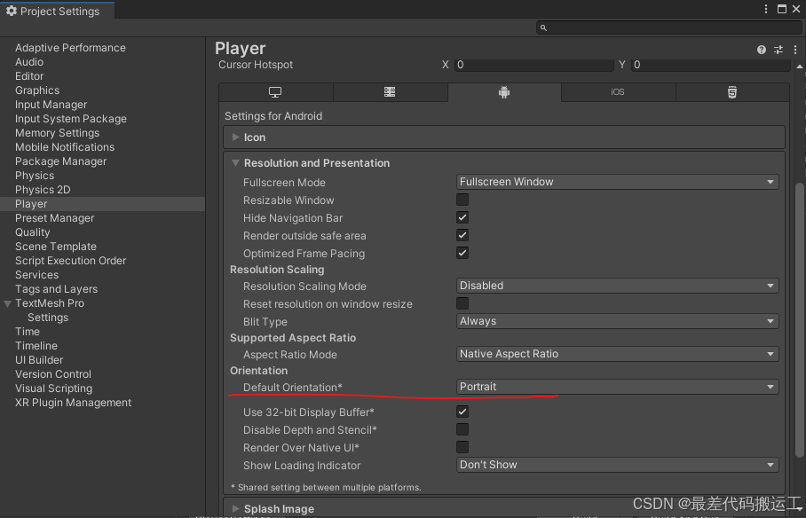The image size is (806, 518).
Task: Open the Default Orientation dropdown
Action: (617, 387)
